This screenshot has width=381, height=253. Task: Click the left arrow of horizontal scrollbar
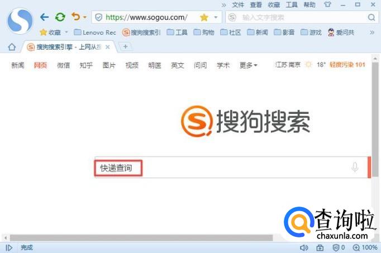[6, 237]
